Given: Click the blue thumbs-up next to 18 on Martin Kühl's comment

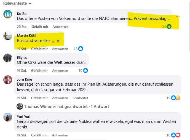Looking at the screenshot, I should (81, 49).
